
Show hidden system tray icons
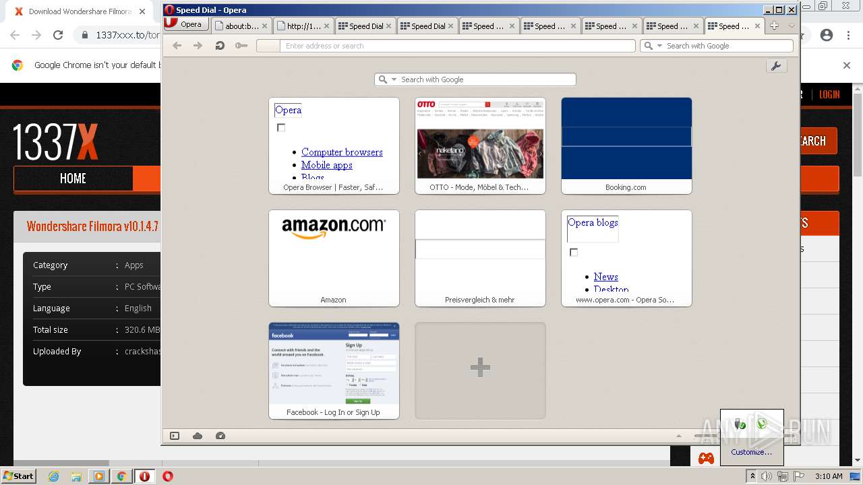click(752, 476)
